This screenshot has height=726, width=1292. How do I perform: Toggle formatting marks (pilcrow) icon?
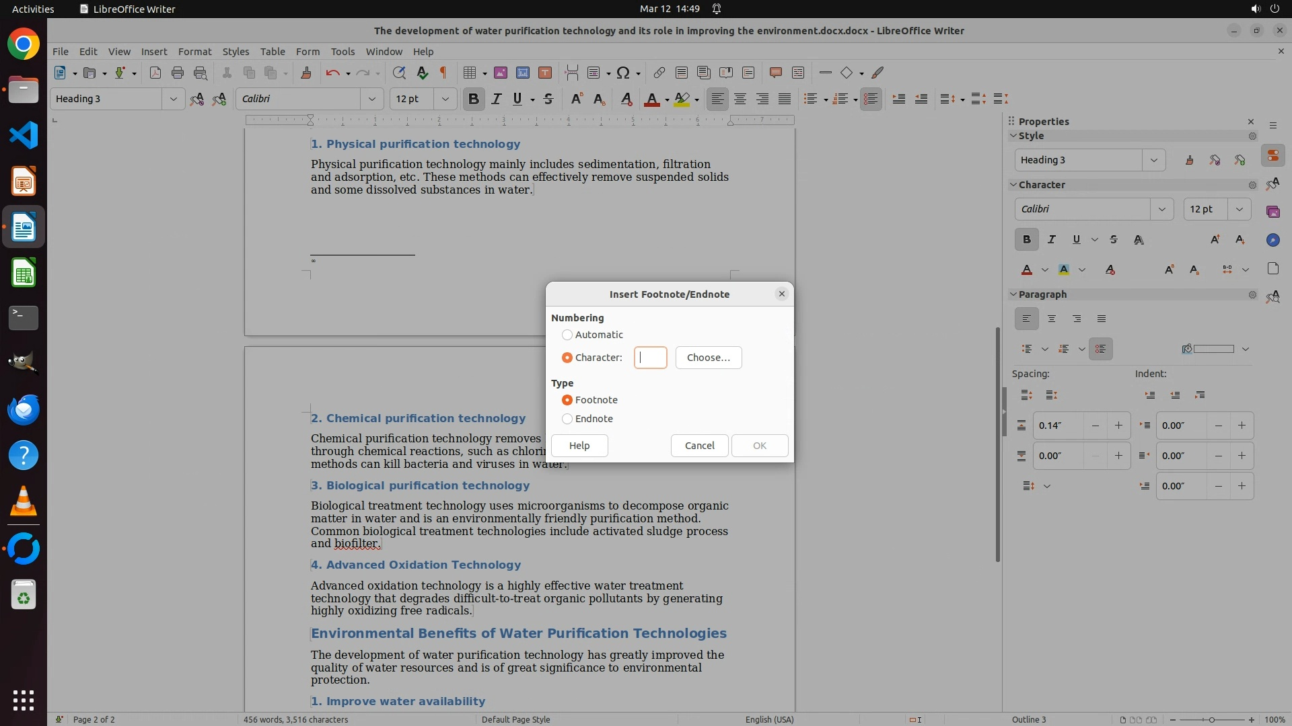pos(443,73)
